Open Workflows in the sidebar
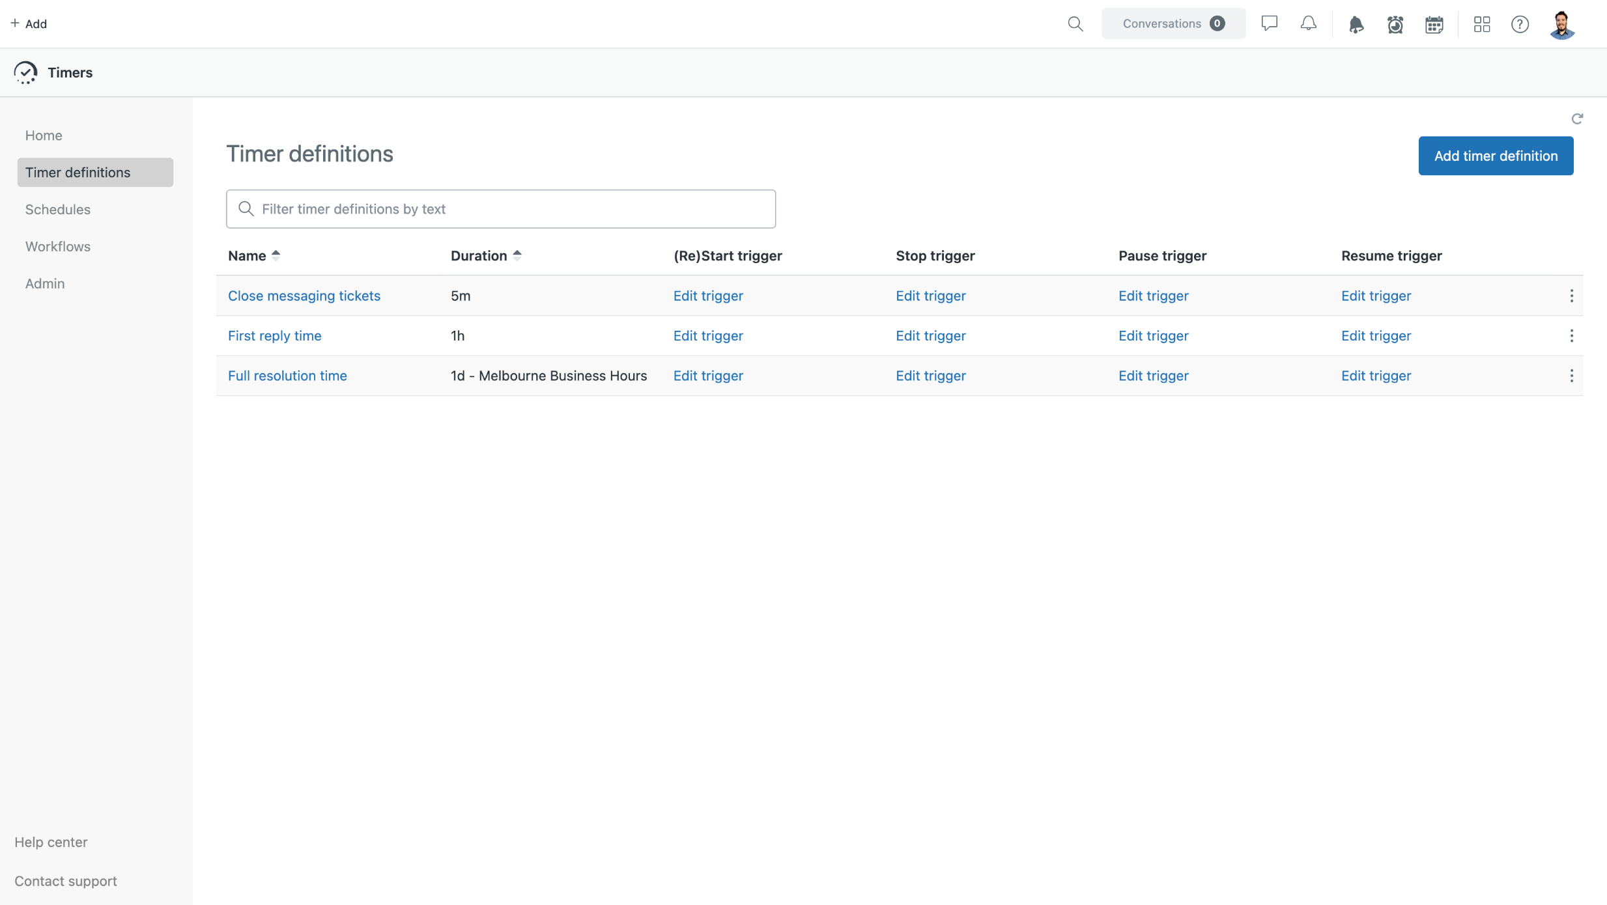Image resolution: width=1607 pixels, height=905 pixels. pos(58,246)
